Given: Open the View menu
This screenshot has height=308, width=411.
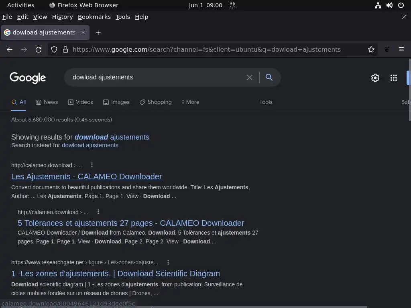Looking at the screenshot, I should (40, 17).
